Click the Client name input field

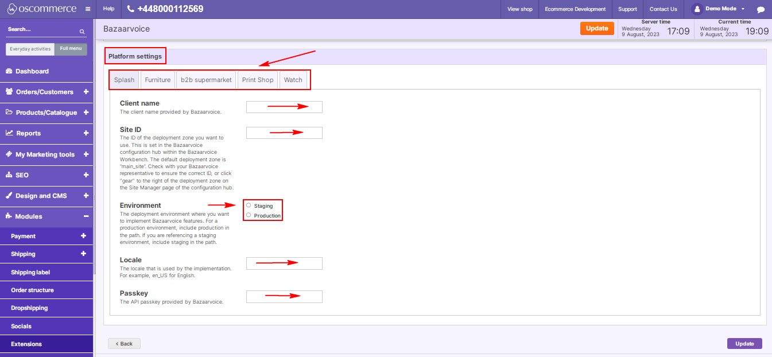point(284,107)
